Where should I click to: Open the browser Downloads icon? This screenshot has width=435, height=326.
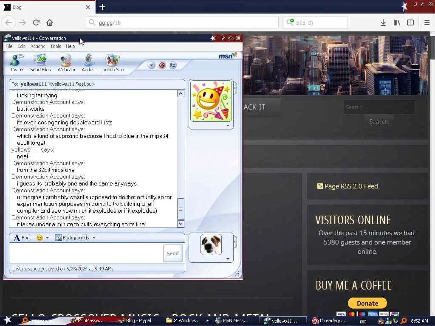383,22
